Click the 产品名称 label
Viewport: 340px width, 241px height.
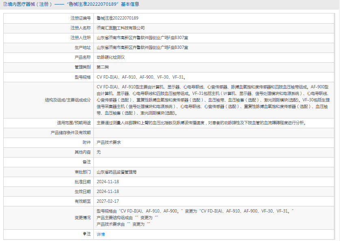point(82,57)
